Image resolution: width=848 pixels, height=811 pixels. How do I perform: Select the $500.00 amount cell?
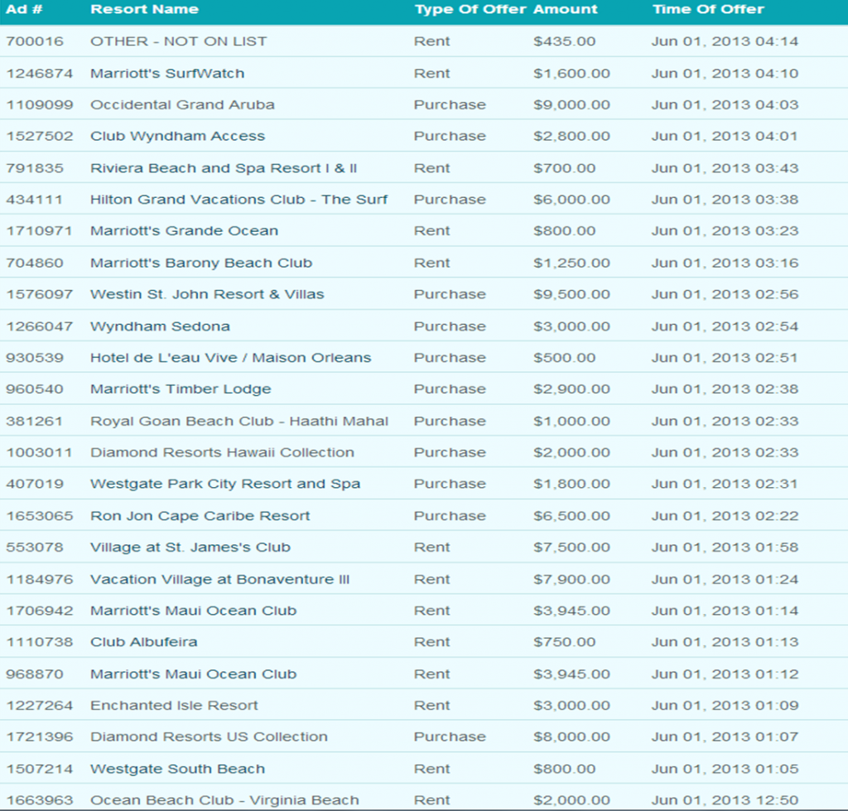click(x=564, y=358)
